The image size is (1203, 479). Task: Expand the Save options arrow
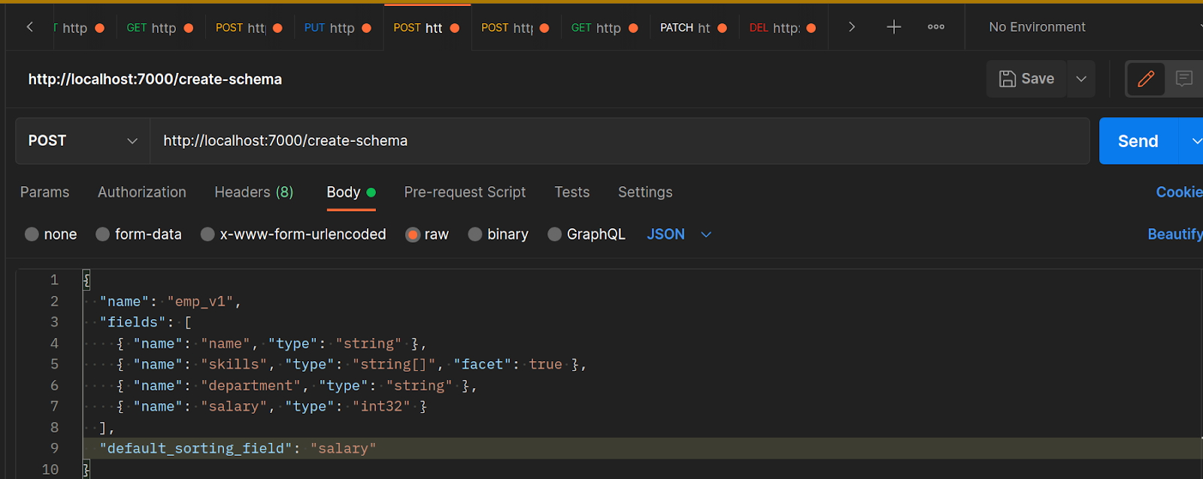(x=1080, y=79)
